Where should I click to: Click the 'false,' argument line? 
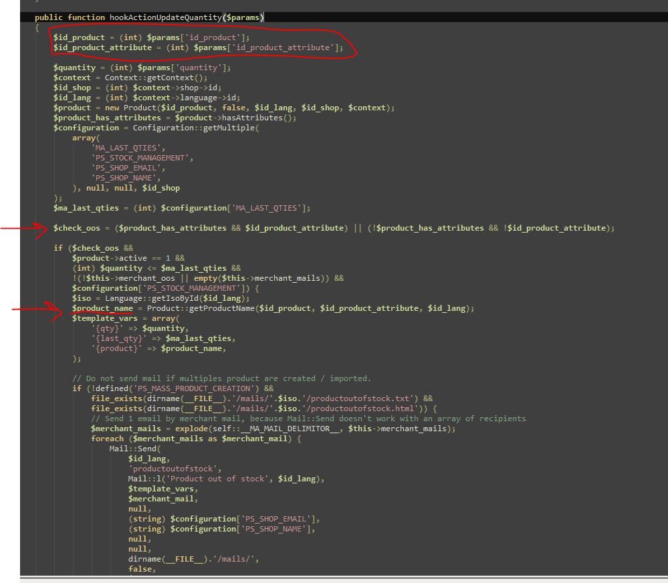click(142, 569)
